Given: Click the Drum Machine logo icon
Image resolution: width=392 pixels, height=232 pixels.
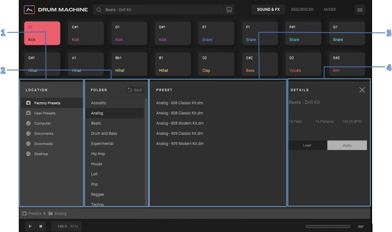Looking at the screenshot, I should tap(29, 10).
